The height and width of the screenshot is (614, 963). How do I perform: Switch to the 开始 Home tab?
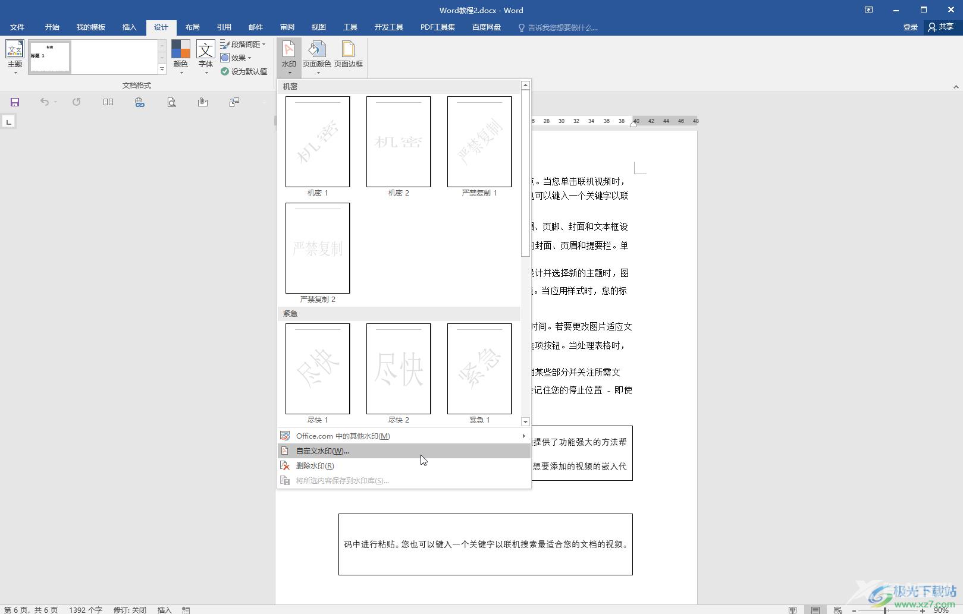point(52,27)
